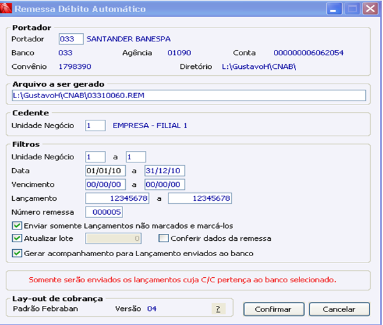Click the Lançamento start field

pos(117,198)
